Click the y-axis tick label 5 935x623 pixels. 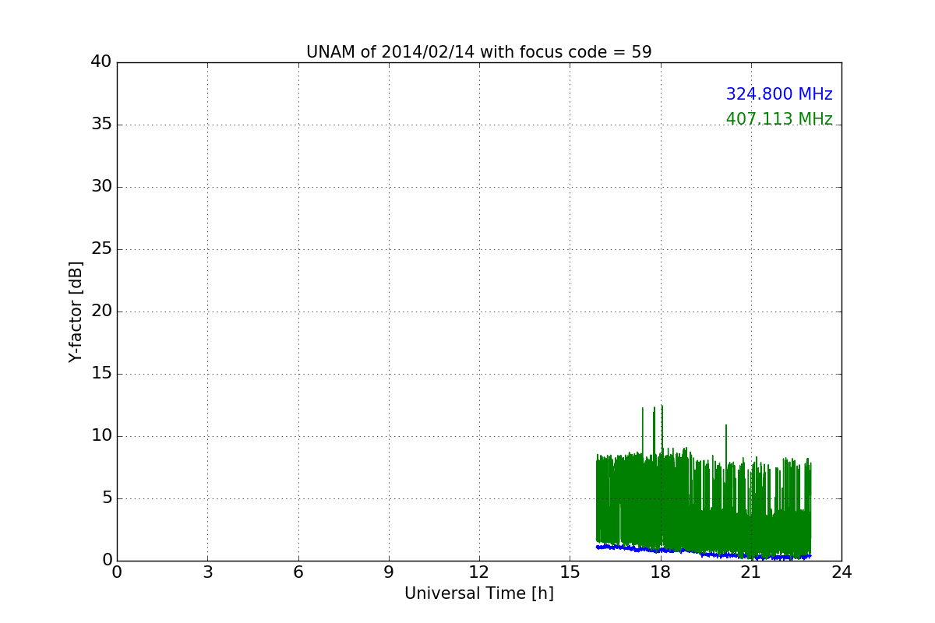click(x=107, y=498)
